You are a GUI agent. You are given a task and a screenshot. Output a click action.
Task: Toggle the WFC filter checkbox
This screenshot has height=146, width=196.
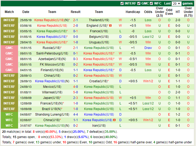(x=151, y=3)
